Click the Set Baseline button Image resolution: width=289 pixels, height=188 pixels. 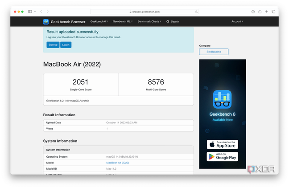tap(214, 52)
